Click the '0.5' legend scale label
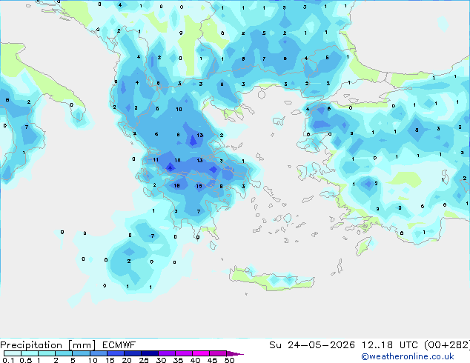 click(25, 360)
